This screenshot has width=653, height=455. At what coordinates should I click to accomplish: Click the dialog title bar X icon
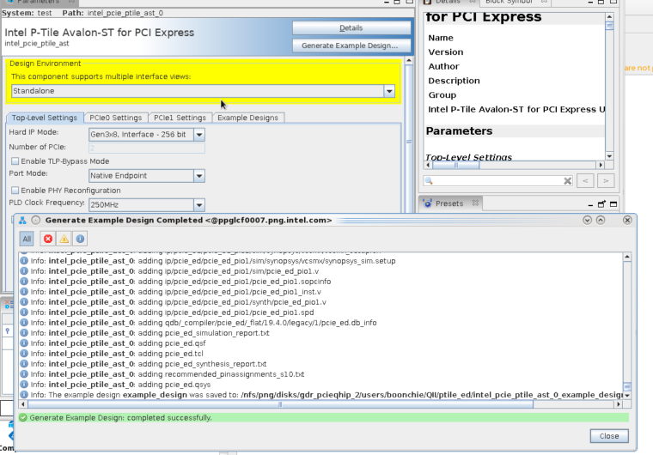[627, 221]
